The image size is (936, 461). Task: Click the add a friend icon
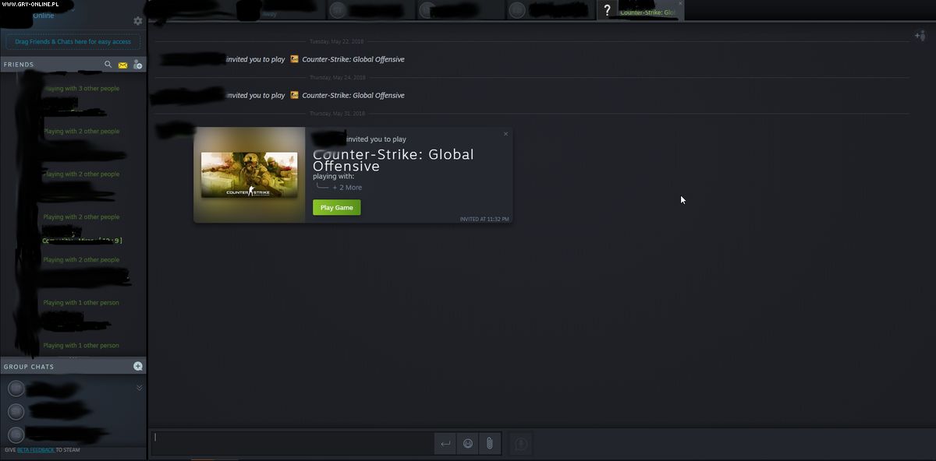tap(137, 65)
